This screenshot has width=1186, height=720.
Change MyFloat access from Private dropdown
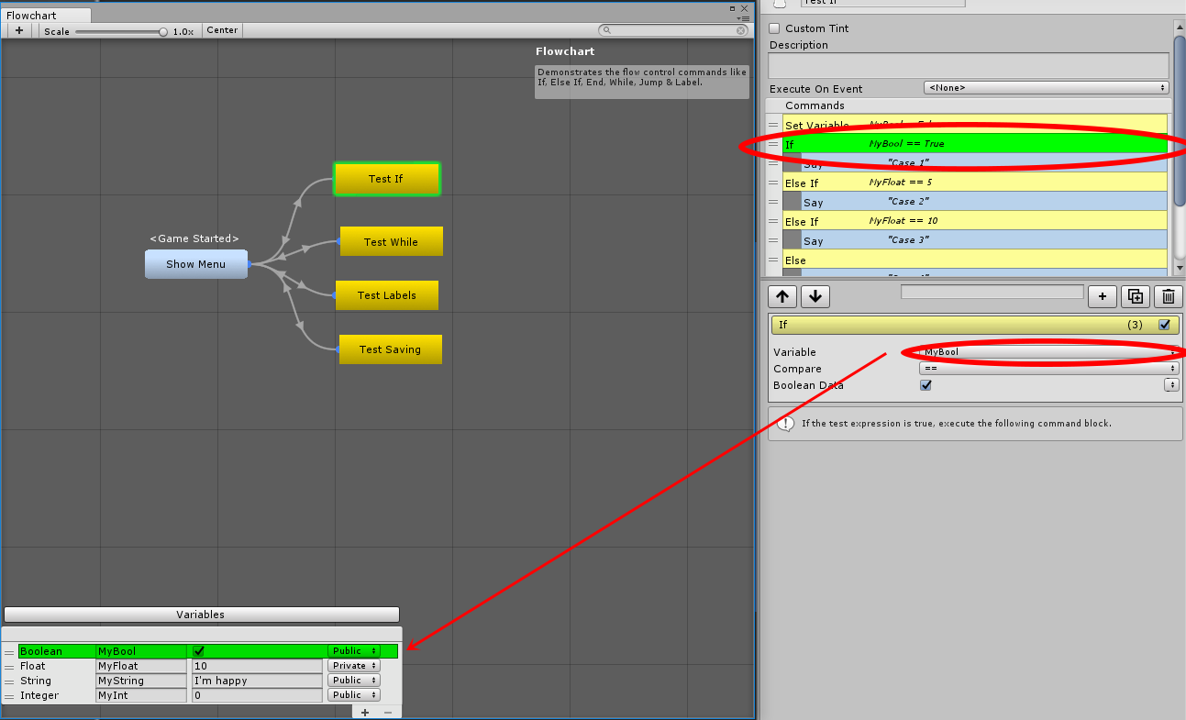(353, 665)
